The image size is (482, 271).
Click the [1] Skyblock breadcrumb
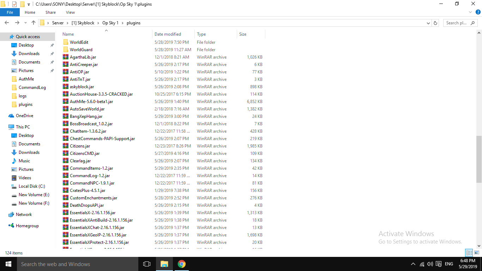click(83, 23)
